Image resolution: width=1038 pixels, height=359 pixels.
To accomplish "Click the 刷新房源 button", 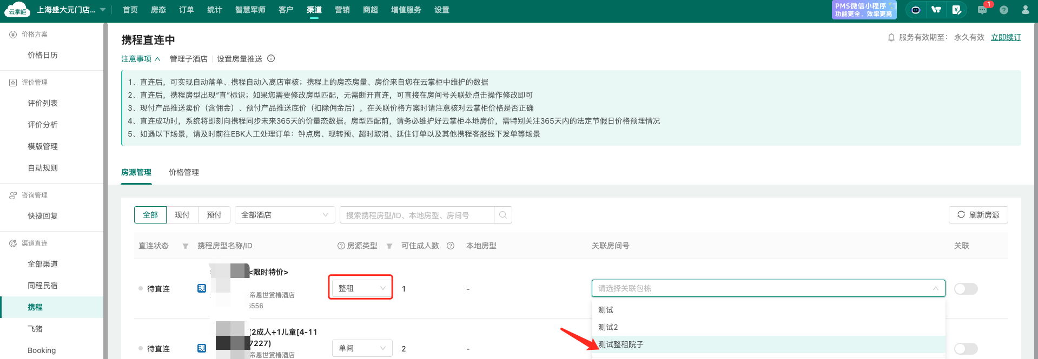I will point(978,215).
